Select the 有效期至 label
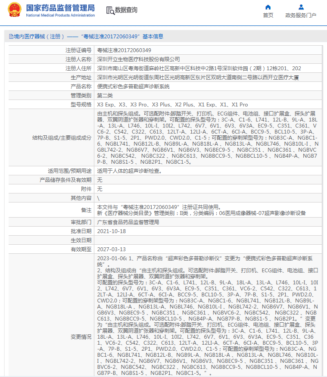The height and width of the screenshot is (377, 327). pyautogui.click(x=81, y=249)
